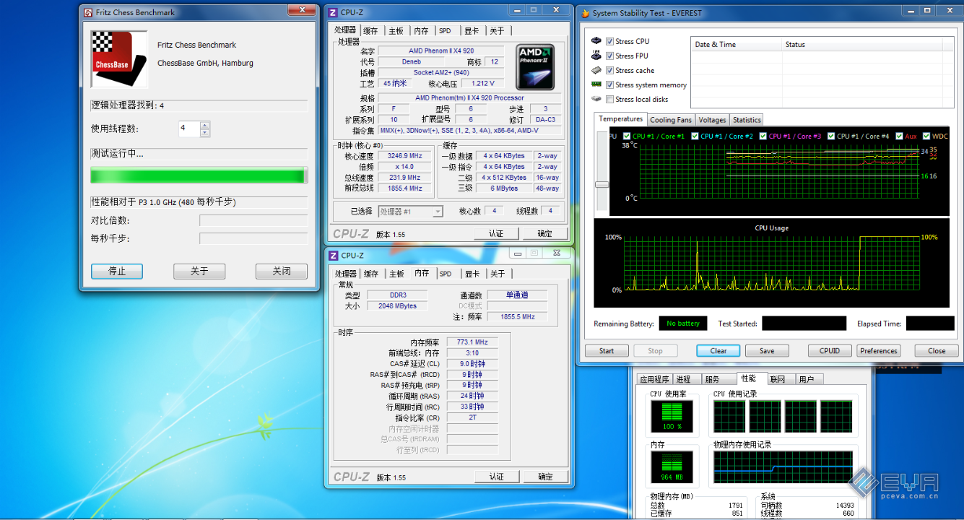Disable the Stress FPU checkbox
The width and height of the screenshot is (964, 520).
point(610,56)
